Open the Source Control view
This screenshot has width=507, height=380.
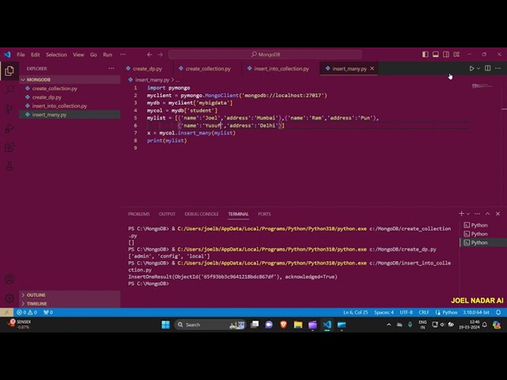10,108
